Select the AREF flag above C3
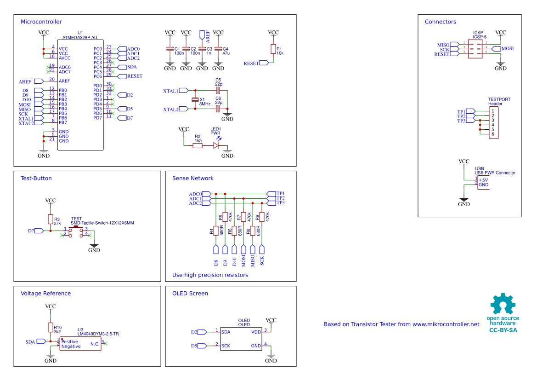Image resolution: width=537 pixels, height=381 pixels. click(x=202, y=35)
